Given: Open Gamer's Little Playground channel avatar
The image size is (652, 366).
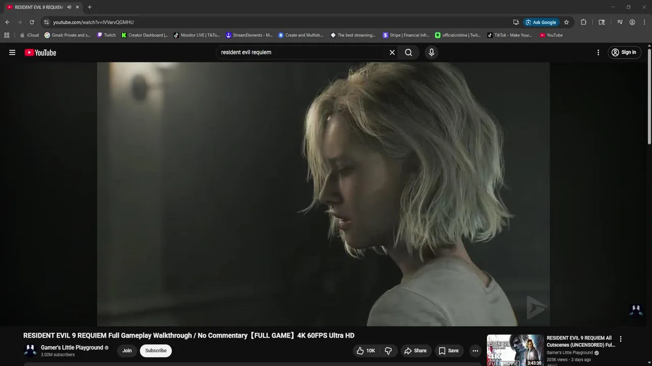Looking at the screenshot, I should pyautogui.click(x=30, y=351).
